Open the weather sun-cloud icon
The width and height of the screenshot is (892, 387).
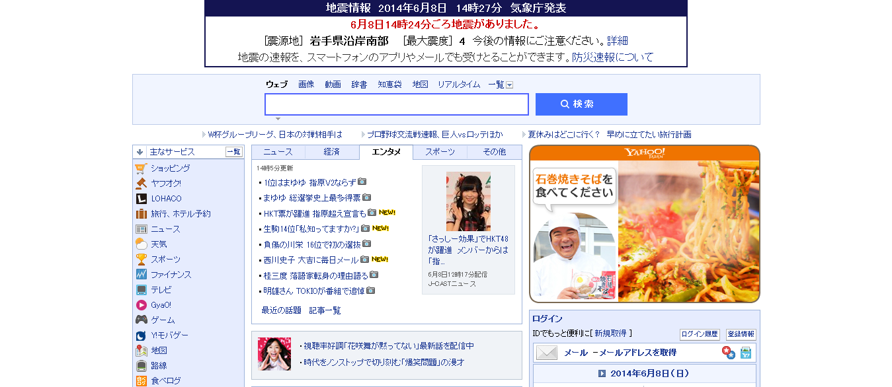pos(141,244)
